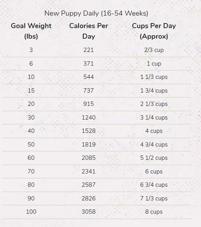Click the 2587 calories entry
This screenshot has width=201, height=227.
click(88, 185)
